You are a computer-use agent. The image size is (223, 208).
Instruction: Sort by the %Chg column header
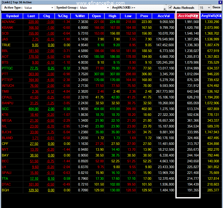62,16
